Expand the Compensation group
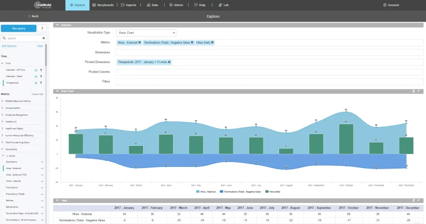The image size is (426, 224). click(2, 108)
